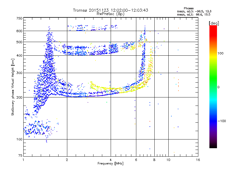Viewport: 233px width, 174px height.
Task: Click the 'mean, sd,X: 88.6, 19.5' line
Action: [194, 14]
